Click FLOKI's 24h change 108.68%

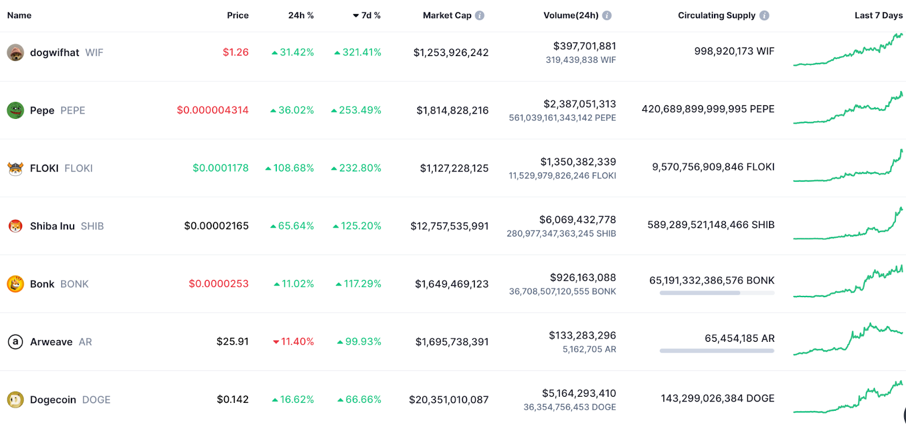(x=289, y=168)
